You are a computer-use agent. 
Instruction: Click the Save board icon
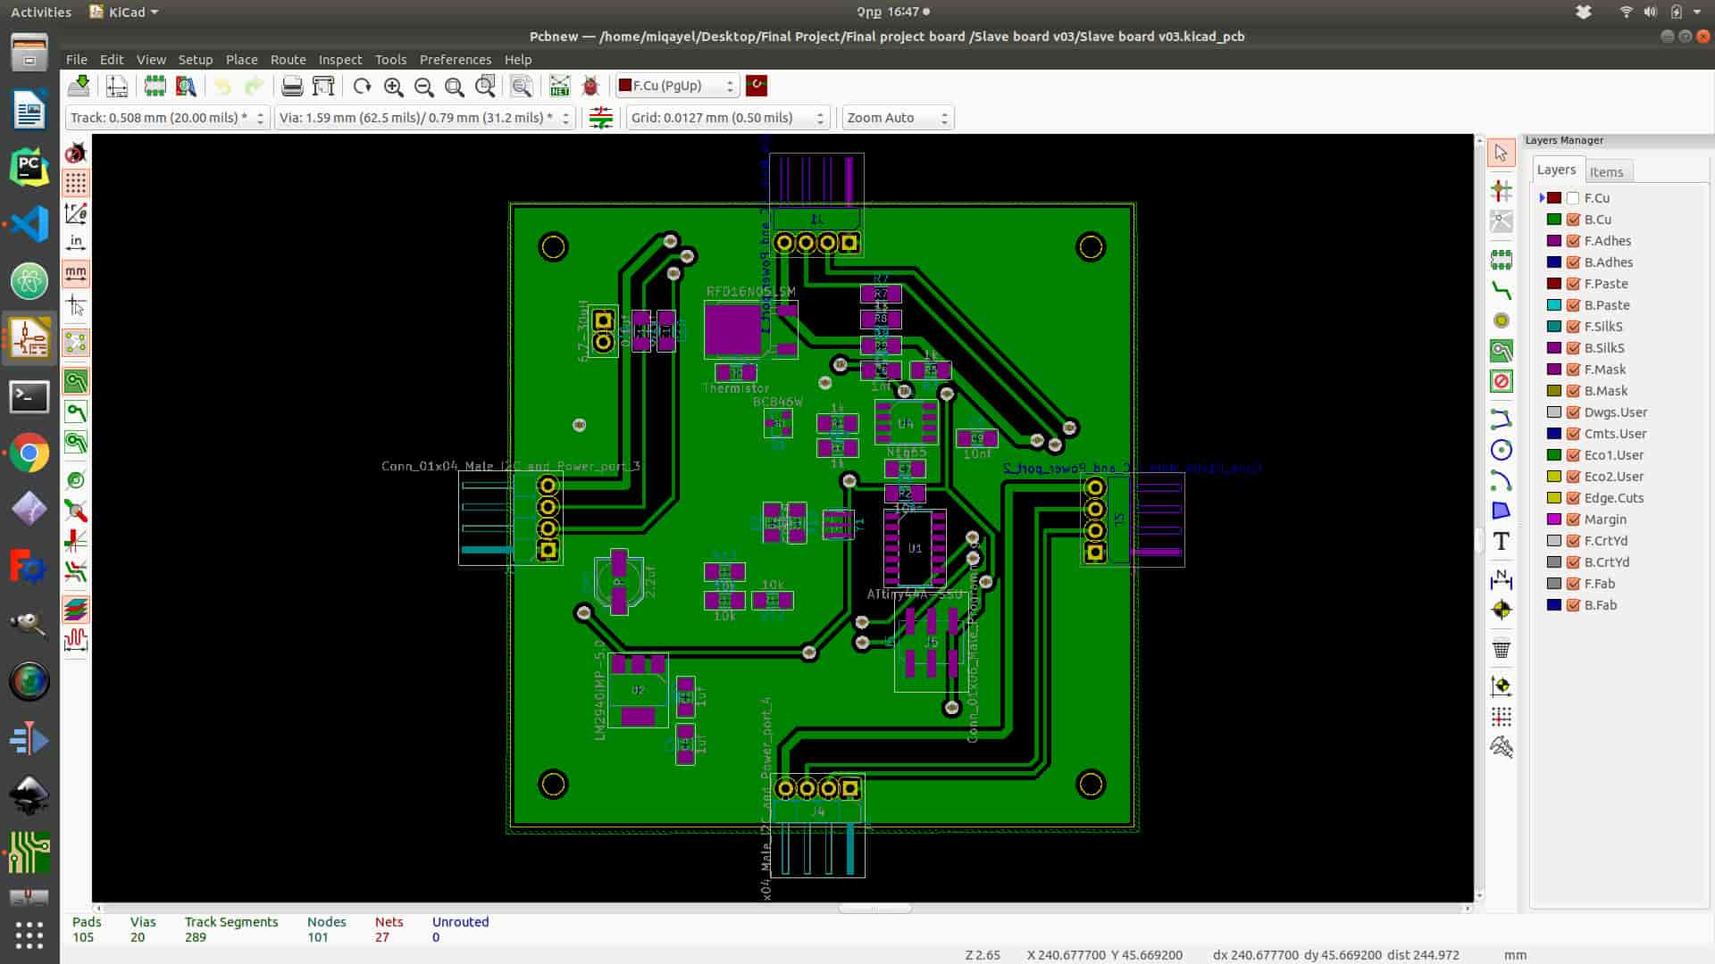(x=79, y=86)
